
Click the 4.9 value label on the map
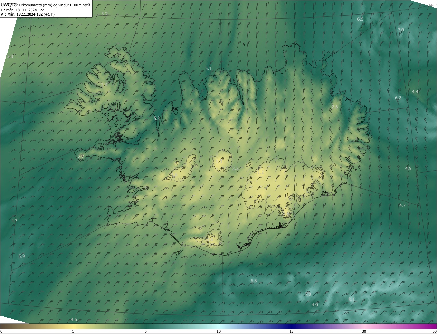[x=315, y=305]
